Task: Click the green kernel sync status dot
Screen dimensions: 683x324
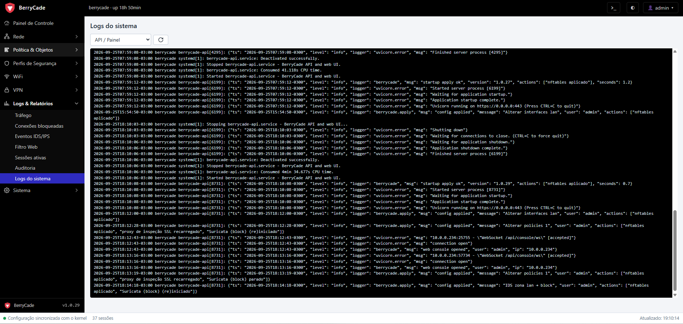Action: click(x=5, y=318)
